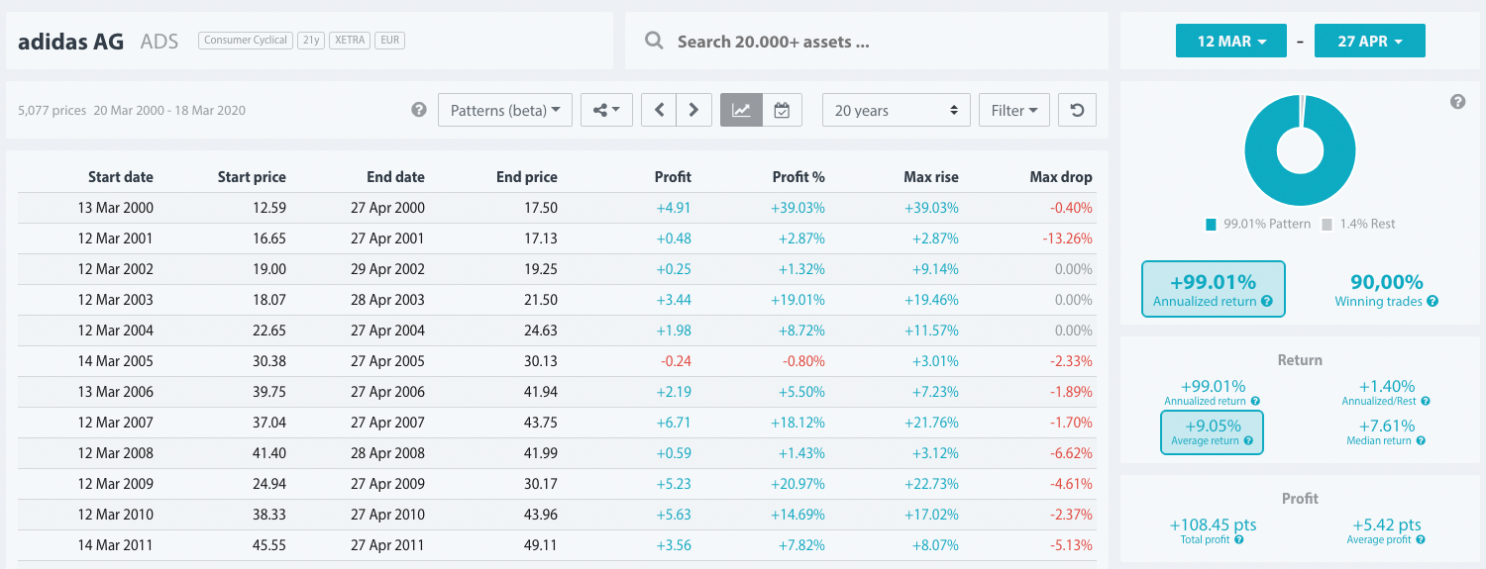Click the 21y tag
Viewport: 1486px width, 569px height.
[310, 41]
